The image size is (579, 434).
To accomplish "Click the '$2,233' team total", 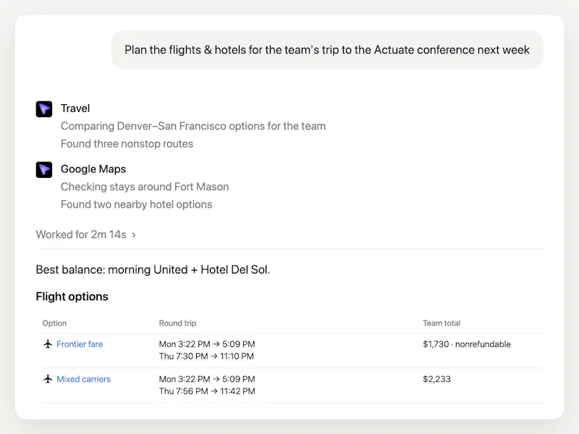I will click(x=437, y=379).
